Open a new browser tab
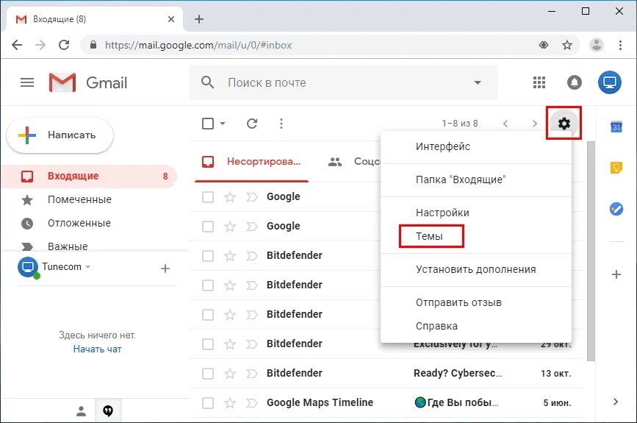Screen dimensions: 637x423 point(198,19)
